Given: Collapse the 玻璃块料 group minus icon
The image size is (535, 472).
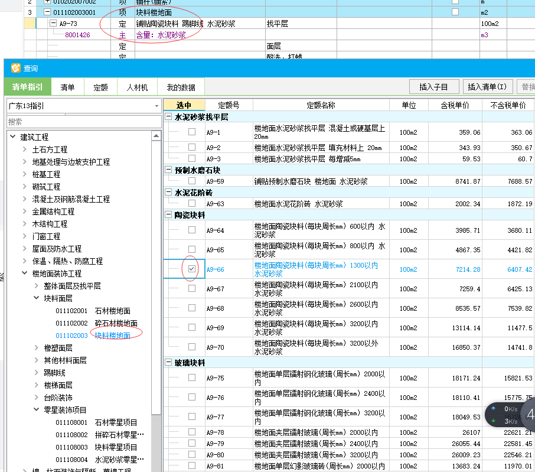Looking at the screenshot, I should (x=168, y=362).
